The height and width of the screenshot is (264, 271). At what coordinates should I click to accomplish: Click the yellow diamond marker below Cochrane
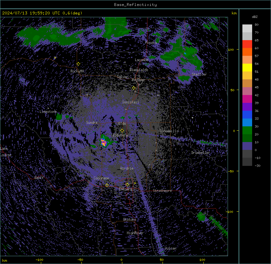107,185
